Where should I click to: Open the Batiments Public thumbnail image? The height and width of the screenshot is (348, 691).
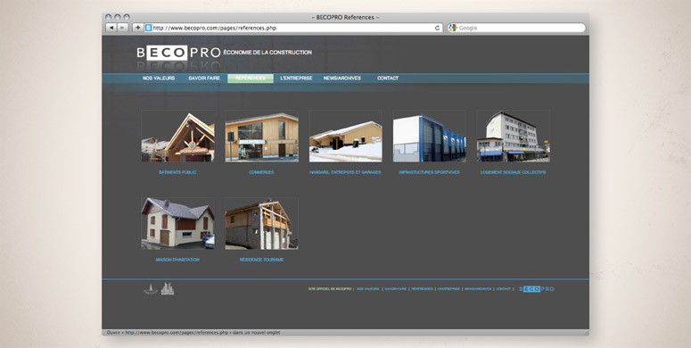click(x=177, y=136)
